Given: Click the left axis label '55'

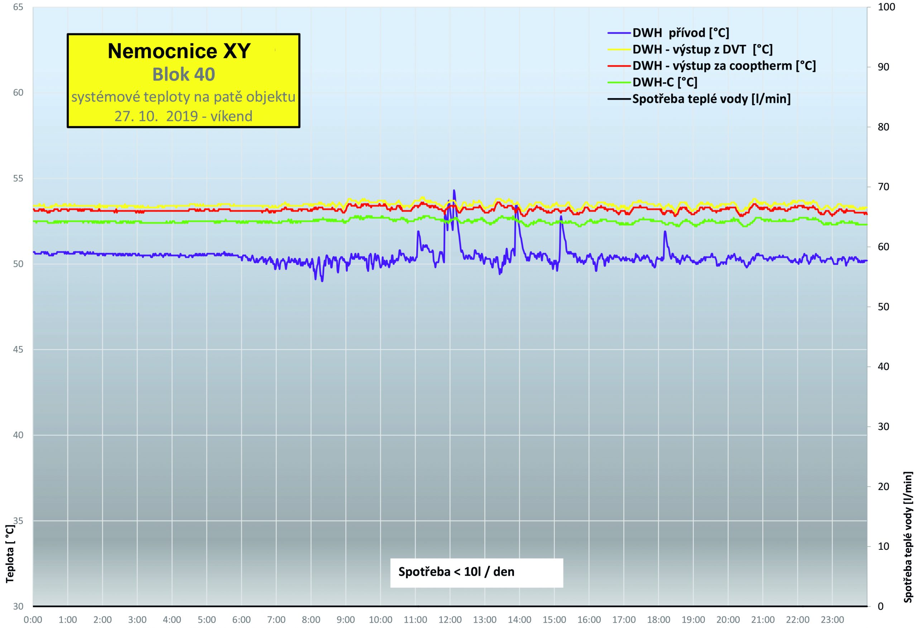Looking at the screenshot, I should pyautogui.click(x=18, y=179).
